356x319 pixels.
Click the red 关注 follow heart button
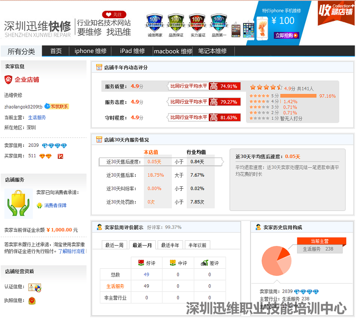tap(114, 15)
